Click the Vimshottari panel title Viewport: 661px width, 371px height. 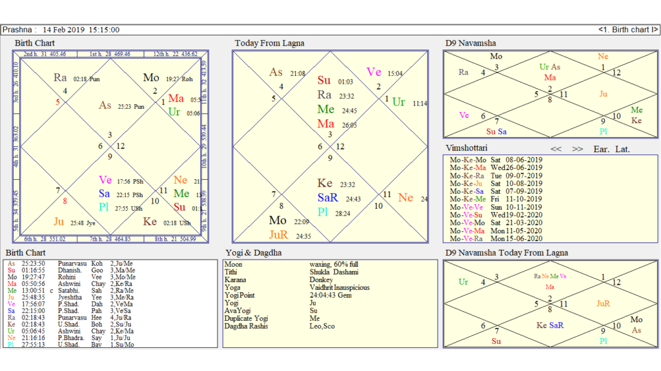467,148
